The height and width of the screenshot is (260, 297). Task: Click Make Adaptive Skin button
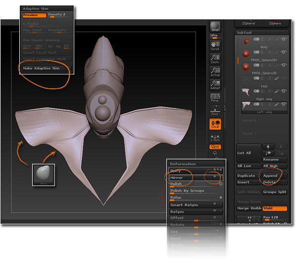pos(47,68)
